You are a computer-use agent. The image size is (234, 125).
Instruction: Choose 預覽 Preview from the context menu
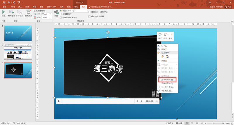(x=167, y=61)
